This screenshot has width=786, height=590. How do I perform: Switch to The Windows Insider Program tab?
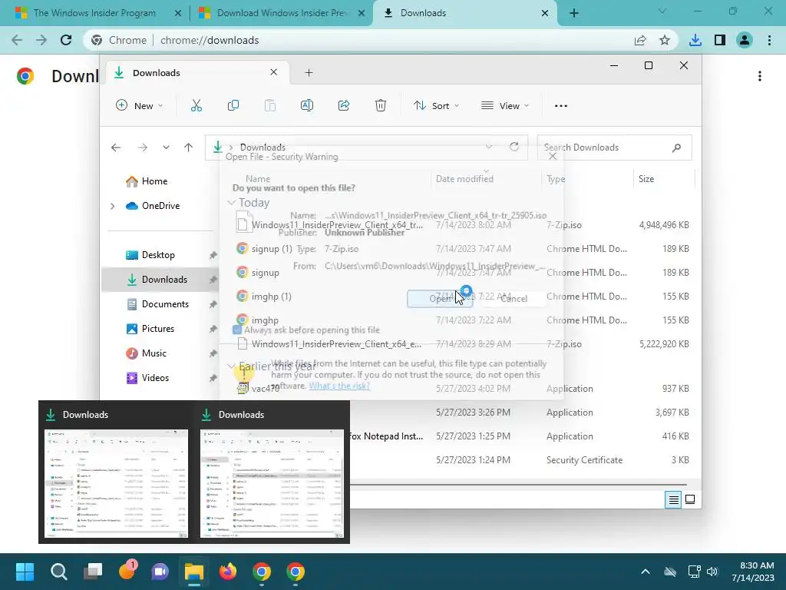(x=94, y=13)
